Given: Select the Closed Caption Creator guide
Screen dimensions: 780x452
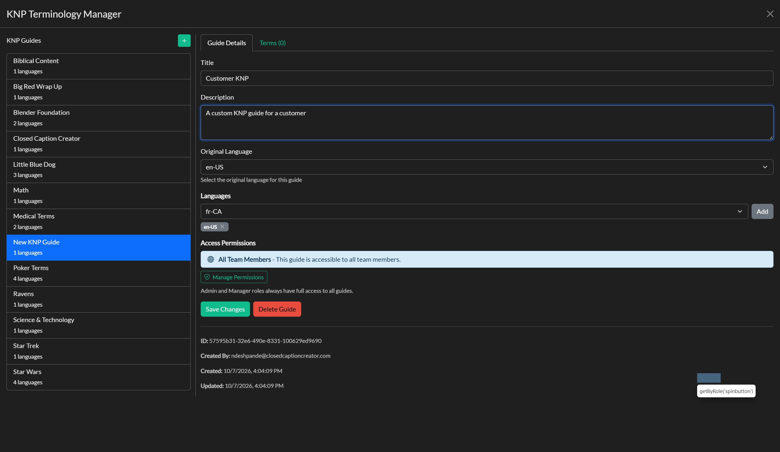Looking at the screenshot, I should click(98, 144).
